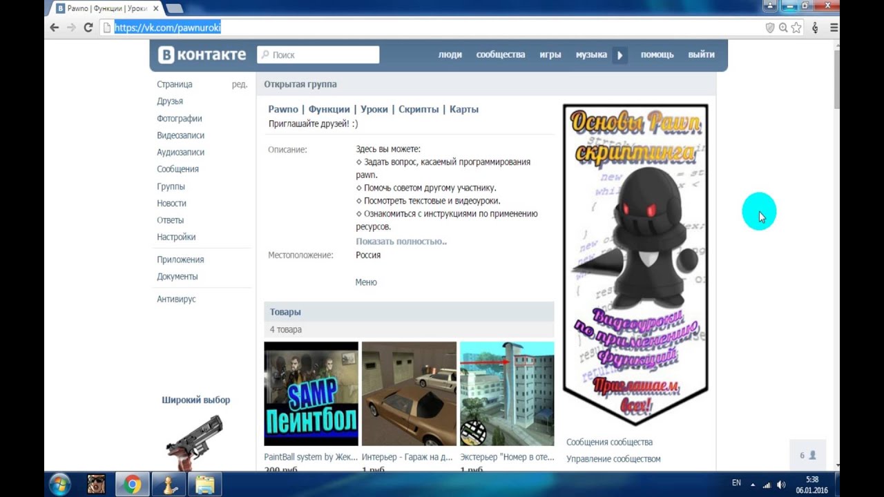Viewport: 884px width, 497px height.
Task: Bookmark this page with the star icon
Action: coord(796,28)
